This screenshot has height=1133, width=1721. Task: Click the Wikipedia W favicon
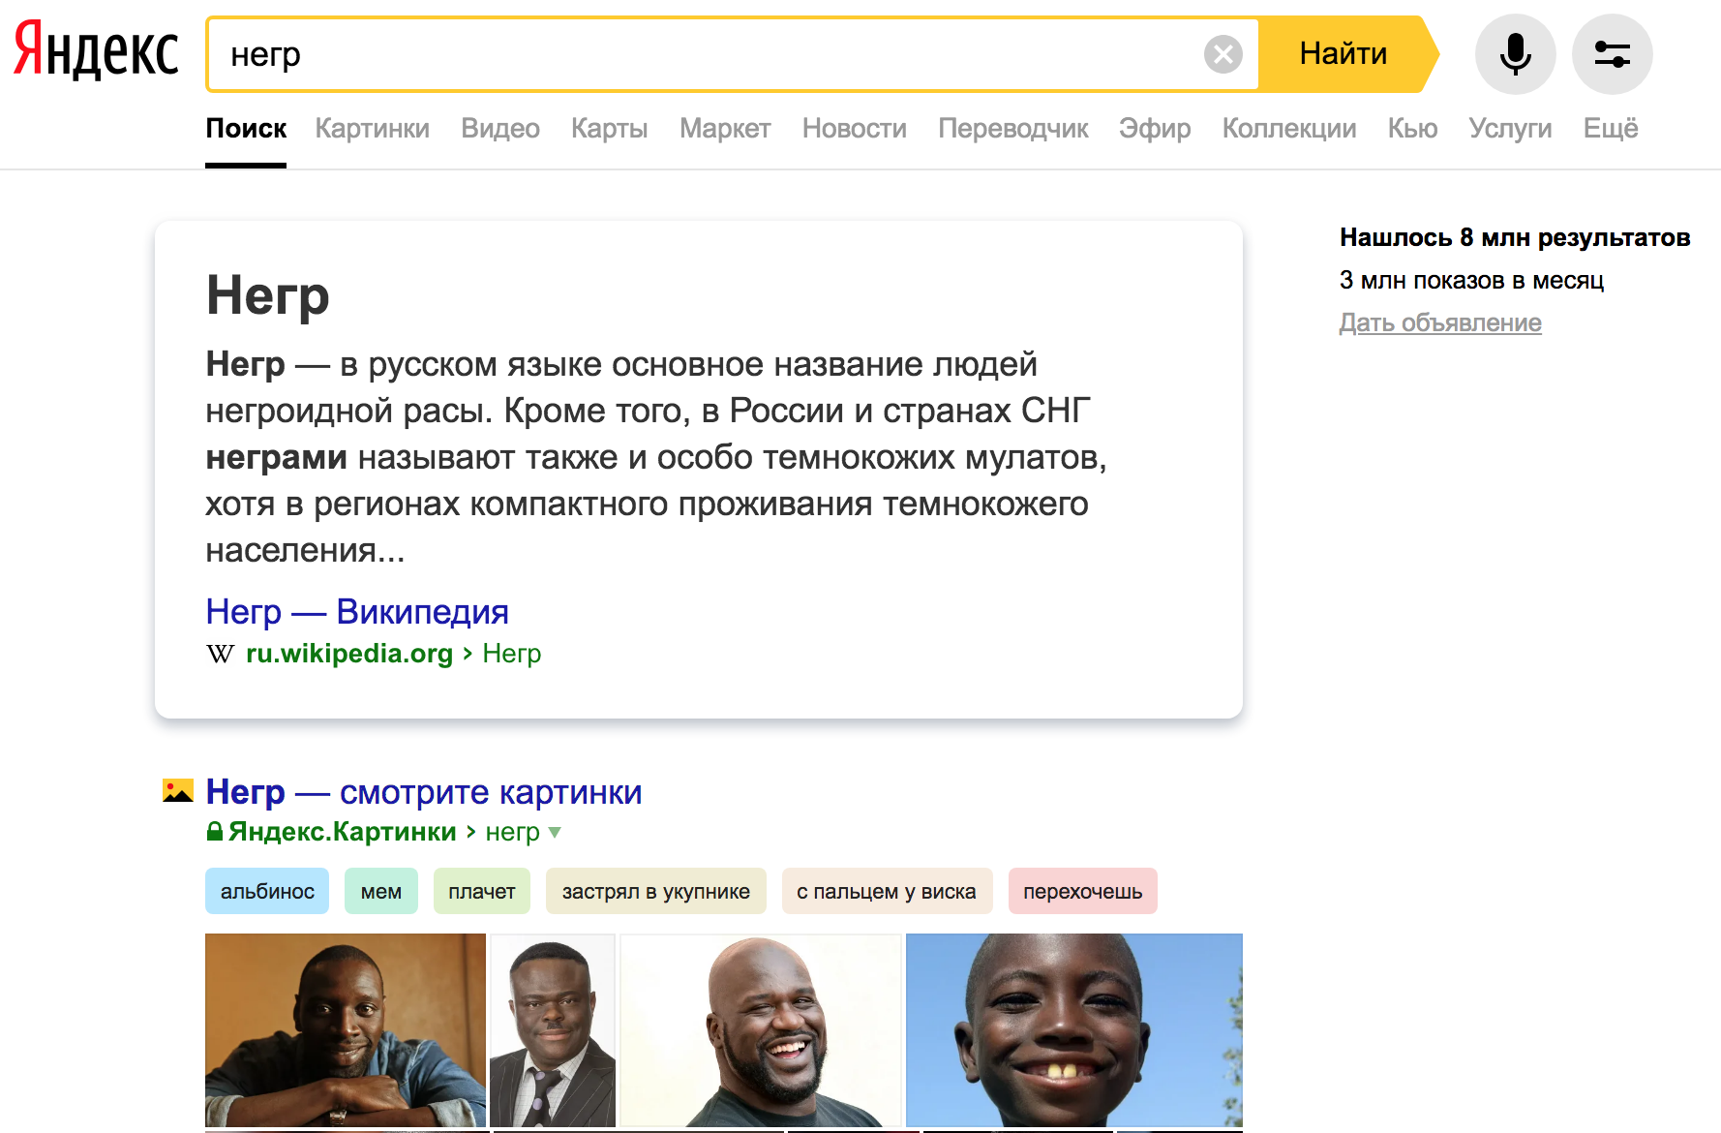pos(220,655)
